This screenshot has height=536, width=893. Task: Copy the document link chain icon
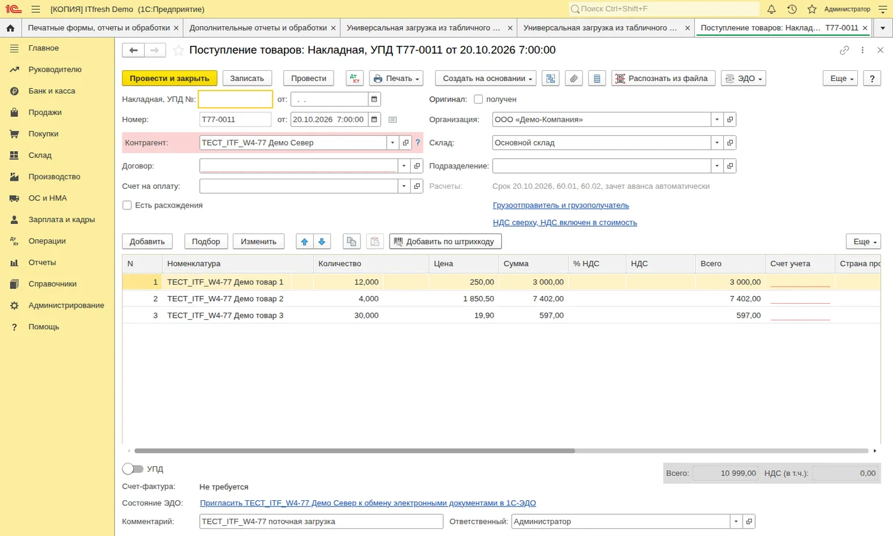tap(845, 50)
